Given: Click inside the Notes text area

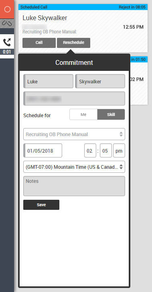Looking at the screenshot, I should pyautogui.click(x=74, y=186).
